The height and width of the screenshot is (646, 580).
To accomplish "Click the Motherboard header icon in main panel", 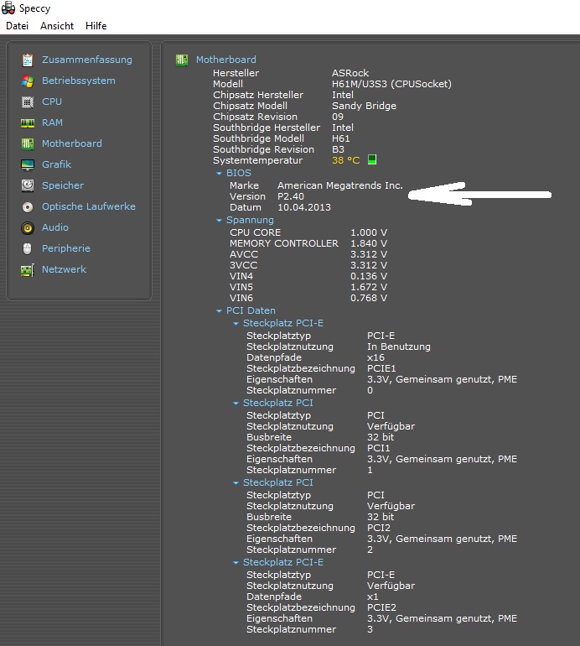I will click(182, 60).
